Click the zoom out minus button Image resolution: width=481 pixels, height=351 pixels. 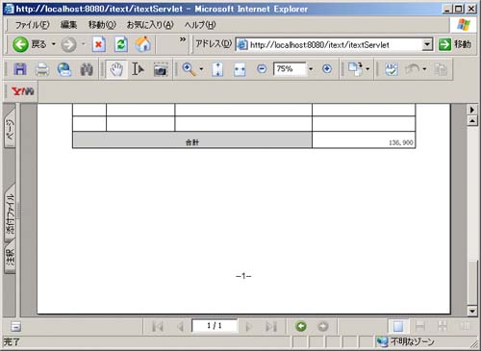coord(262,69)
